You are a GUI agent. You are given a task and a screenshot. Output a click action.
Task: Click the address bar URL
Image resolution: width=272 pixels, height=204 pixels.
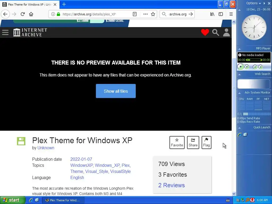[x=89, y=14]
